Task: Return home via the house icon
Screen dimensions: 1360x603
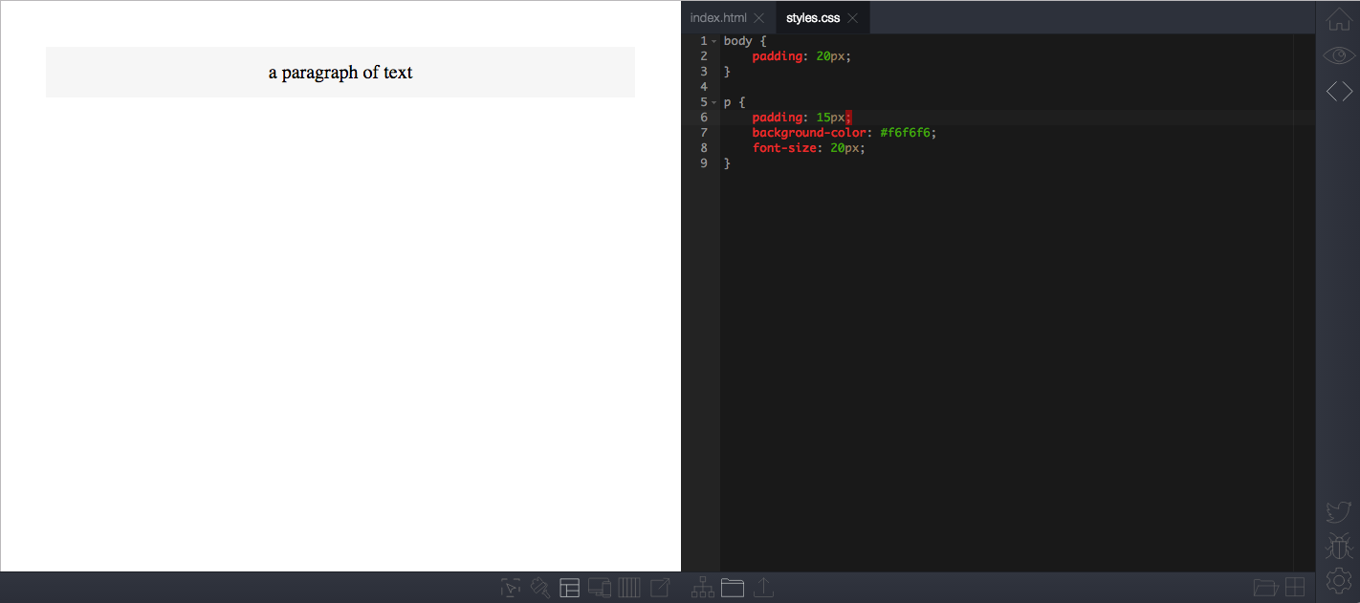Action: 1338,19
